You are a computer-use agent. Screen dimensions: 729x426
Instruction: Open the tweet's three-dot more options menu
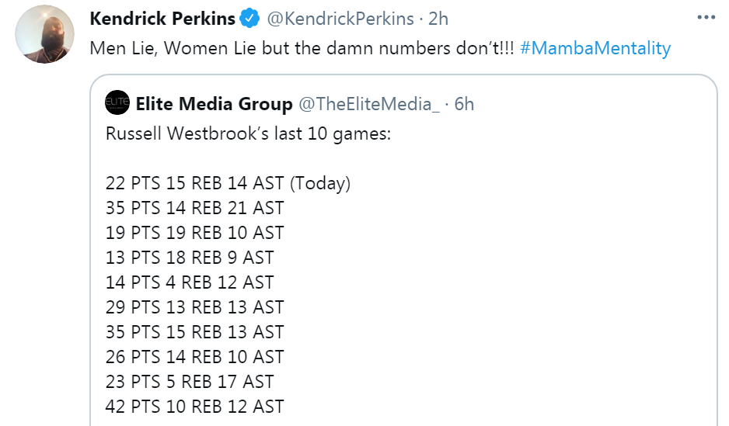706,18
